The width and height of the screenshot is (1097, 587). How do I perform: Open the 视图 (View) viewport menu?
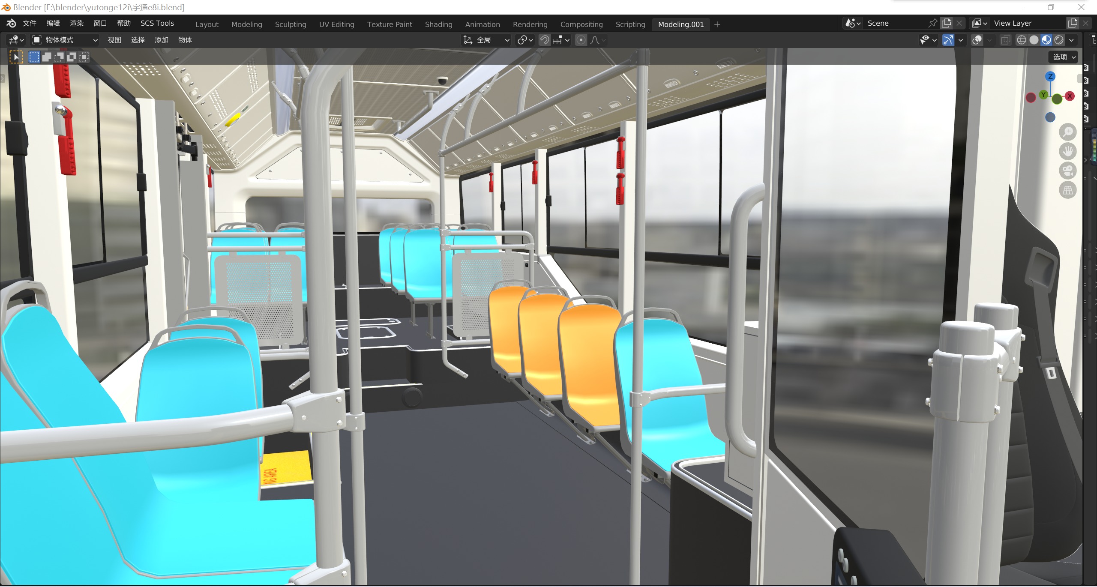click(114, 40)
